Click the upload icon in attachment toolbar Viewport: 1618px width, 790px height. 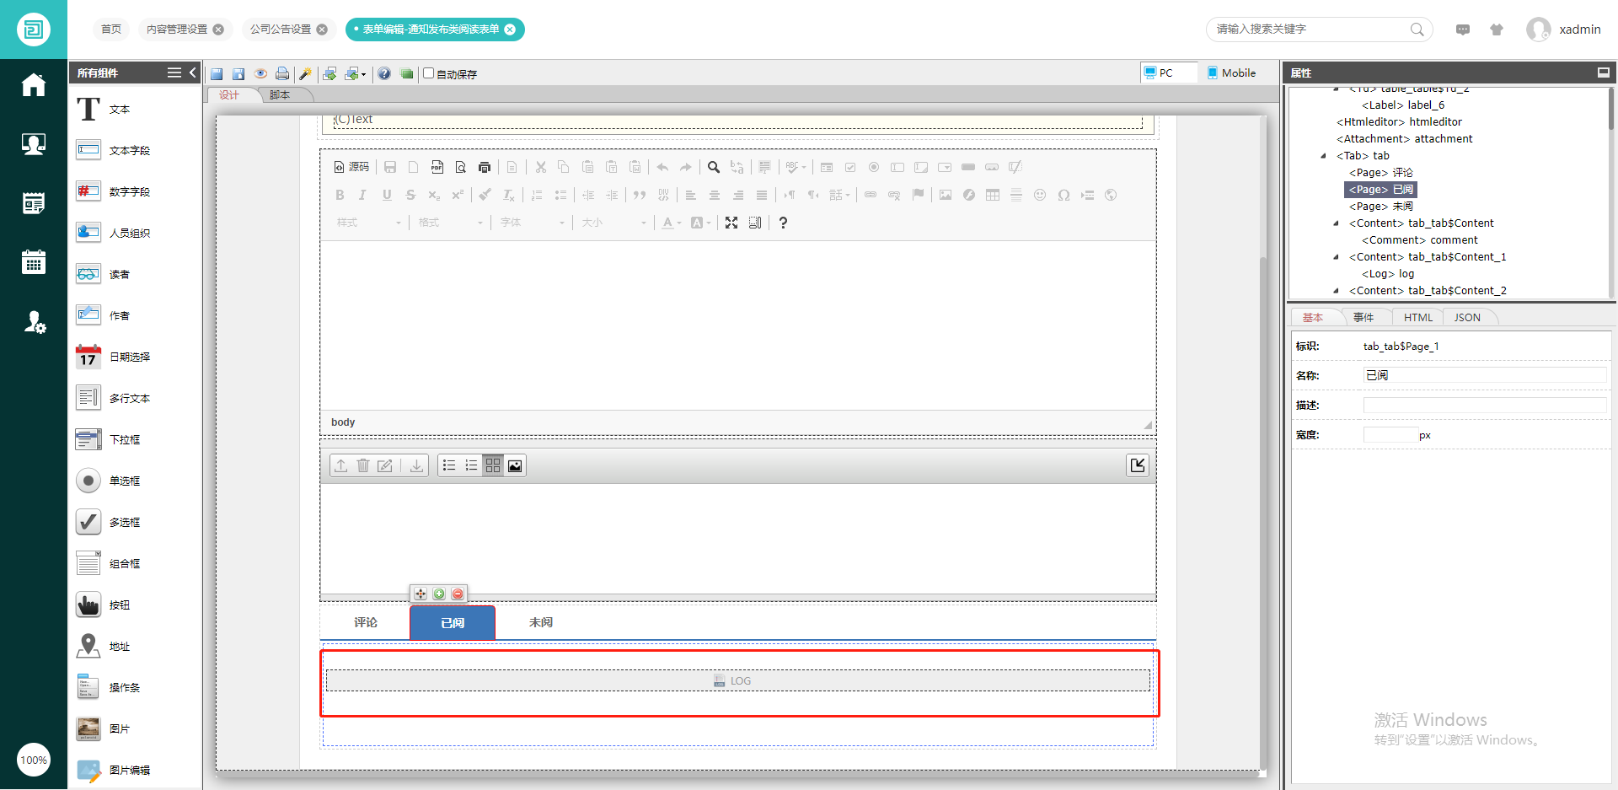341,465
